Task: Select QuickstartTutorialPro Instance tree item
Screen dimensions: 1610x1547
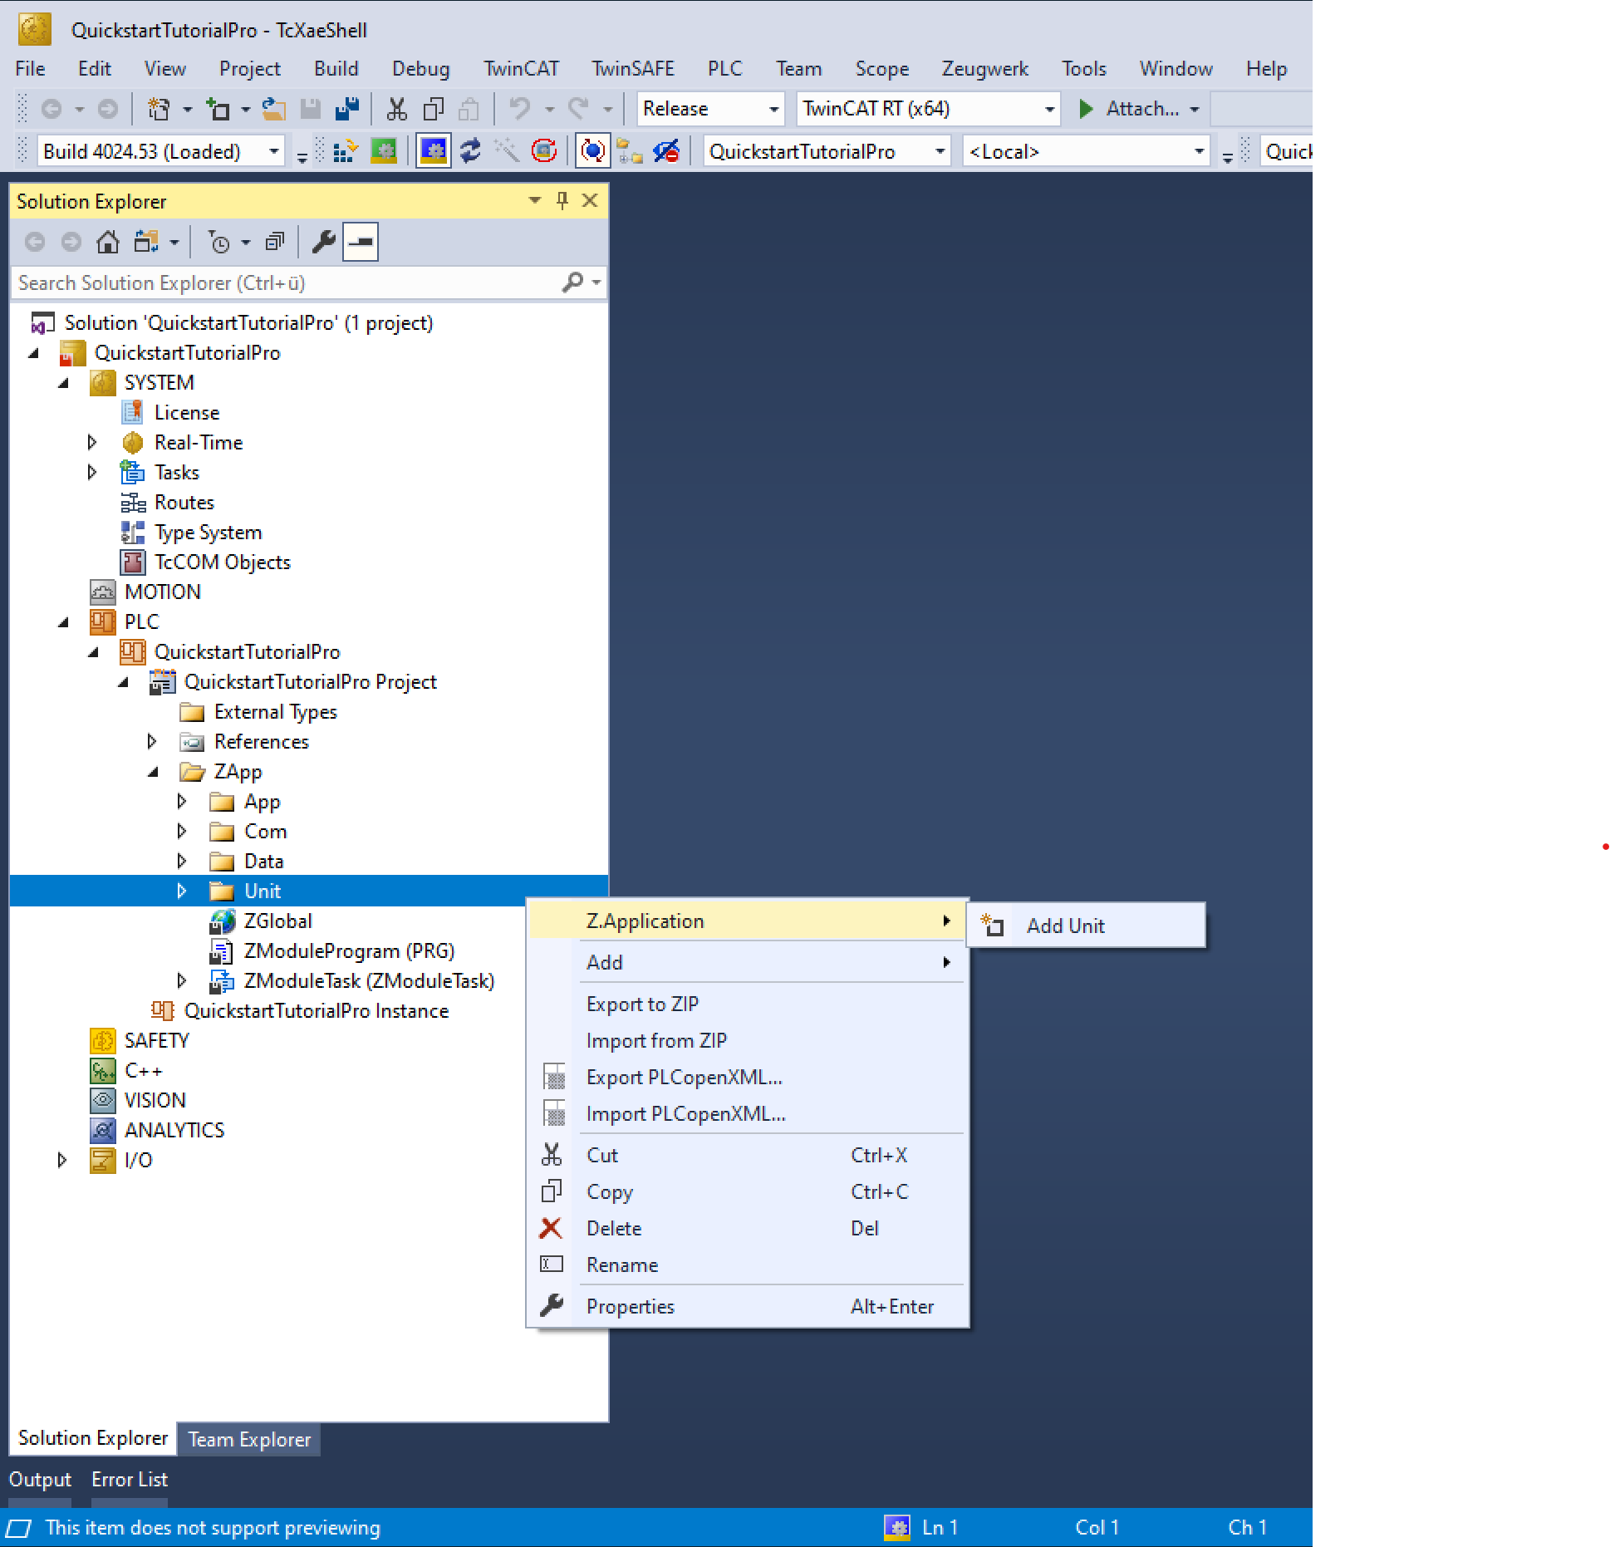Action: click(317, 1011)
